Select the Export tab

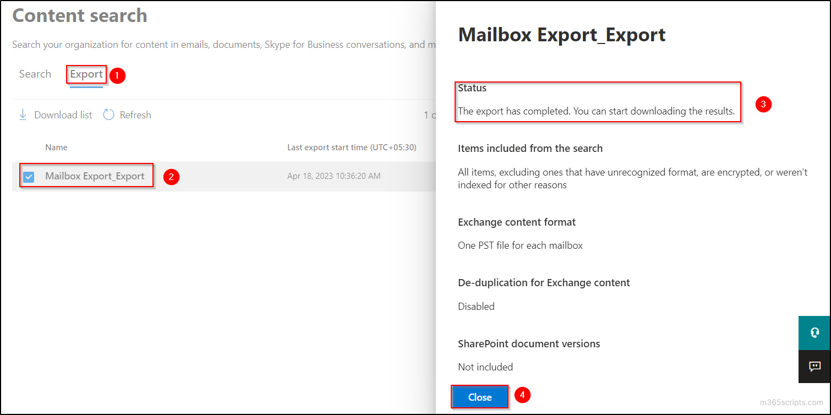[x=86, y=74]
